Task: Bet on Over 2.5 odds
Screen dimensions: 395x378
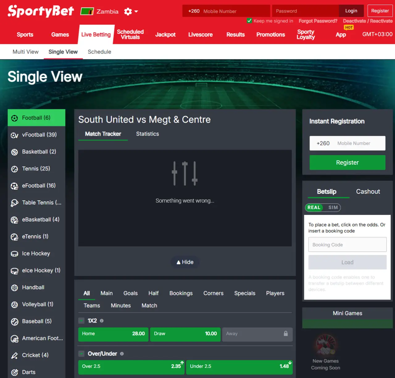Action: 131,367
